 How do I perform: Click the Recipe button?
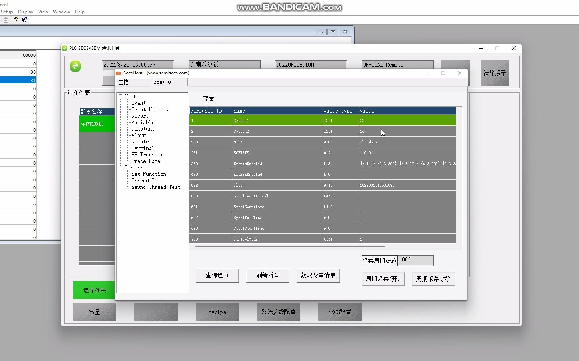tap(217, 312)
